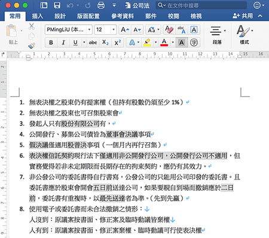Viewport: 269px width, 238px height.
Task: Open the 插入 tab
Action: (x=38, y=16)
